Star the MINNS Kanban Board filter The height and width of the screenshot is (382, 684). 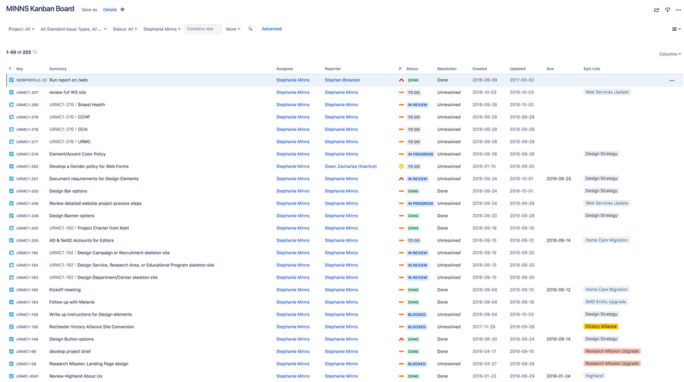[x=123, y=9]
